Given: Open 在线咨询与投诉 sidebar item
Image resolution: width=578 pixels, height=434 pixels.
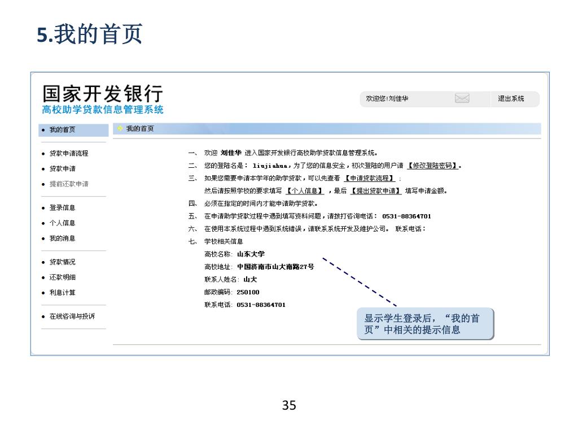Looking at the screenshot, I should click(x=72, y=316).
